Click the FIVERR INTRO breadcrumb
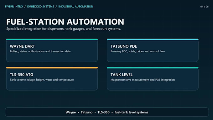 [14, 7]
